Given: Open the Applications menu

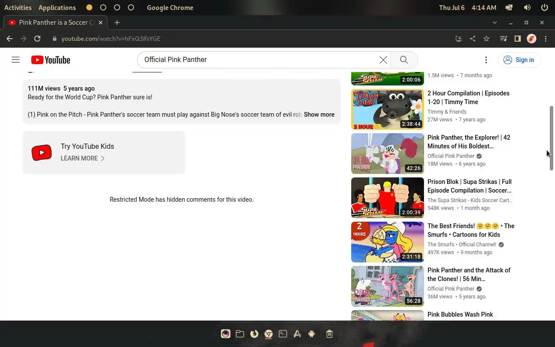Looking at the screenshot, I should pos(57,7).
